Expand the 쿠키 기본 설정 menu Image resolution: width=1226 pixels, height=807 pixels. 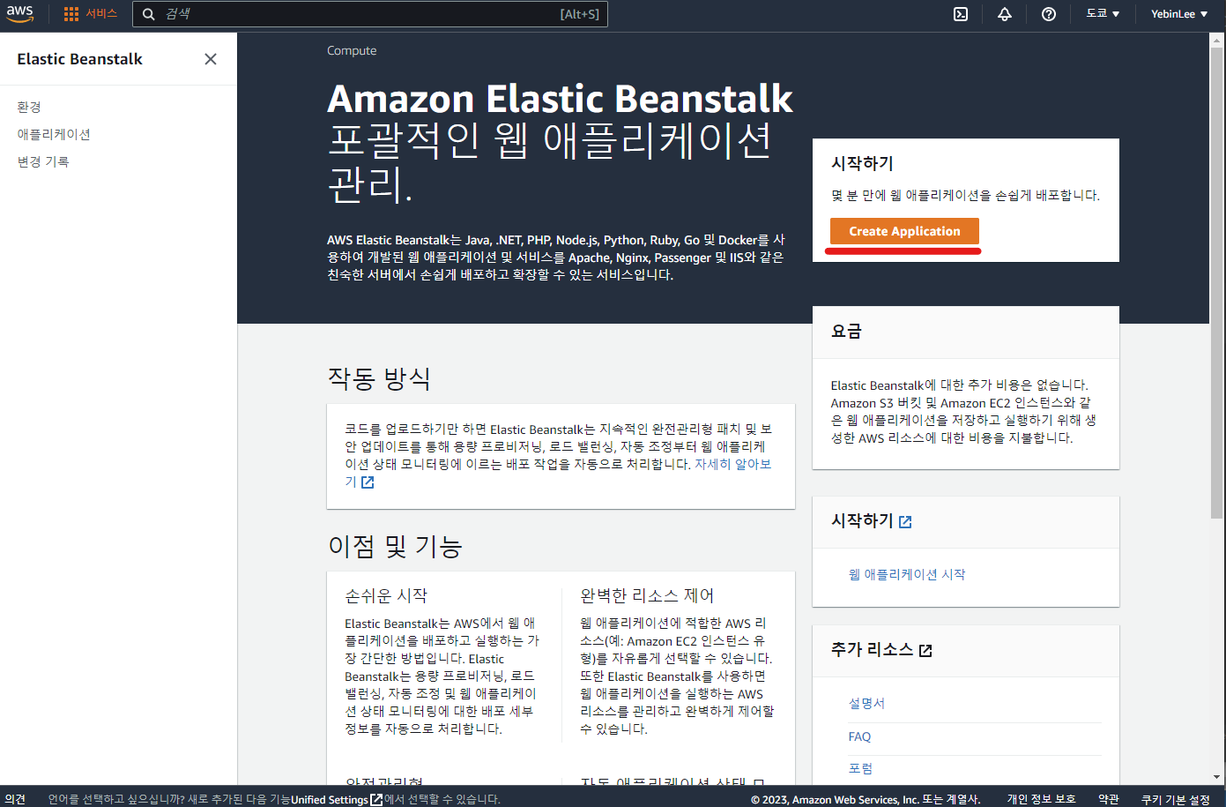pyautogui.click(x=1176, y=799)
